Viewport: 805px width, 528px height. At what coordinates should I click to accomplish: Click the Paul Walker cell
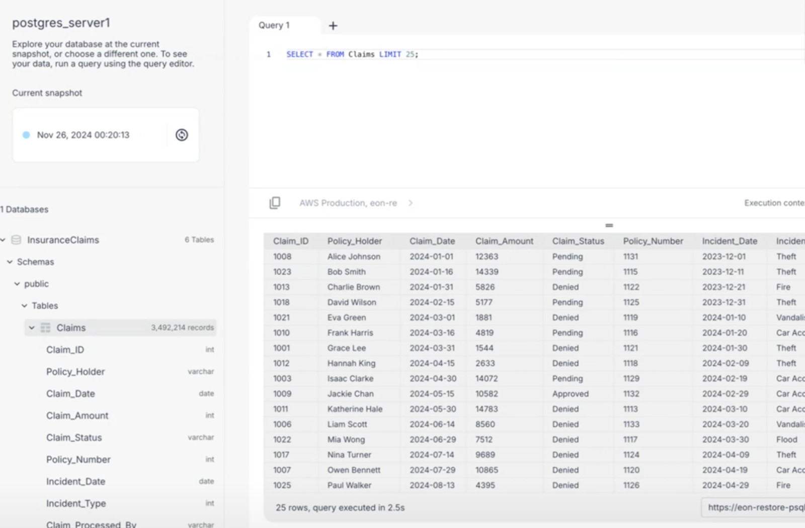349,485
